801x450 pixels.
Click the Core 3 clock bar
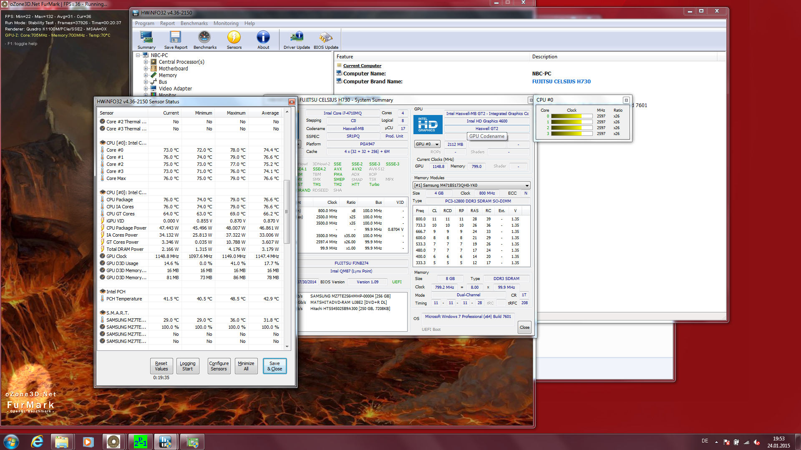click(x=572, y=134)
